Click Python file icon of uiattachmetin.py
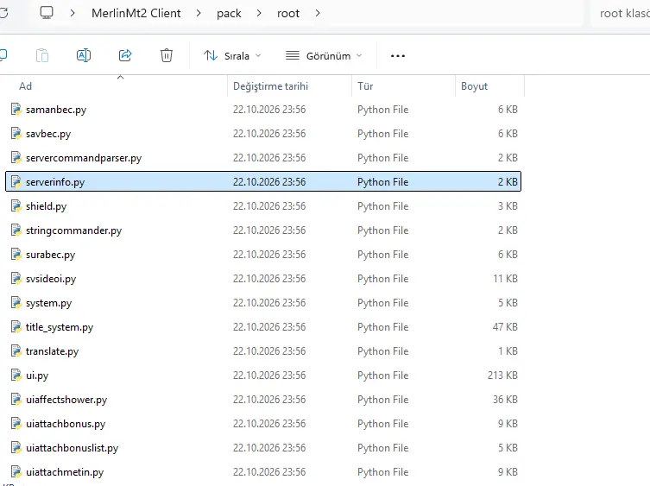This screenshot has height=486, width=650. 16,471
